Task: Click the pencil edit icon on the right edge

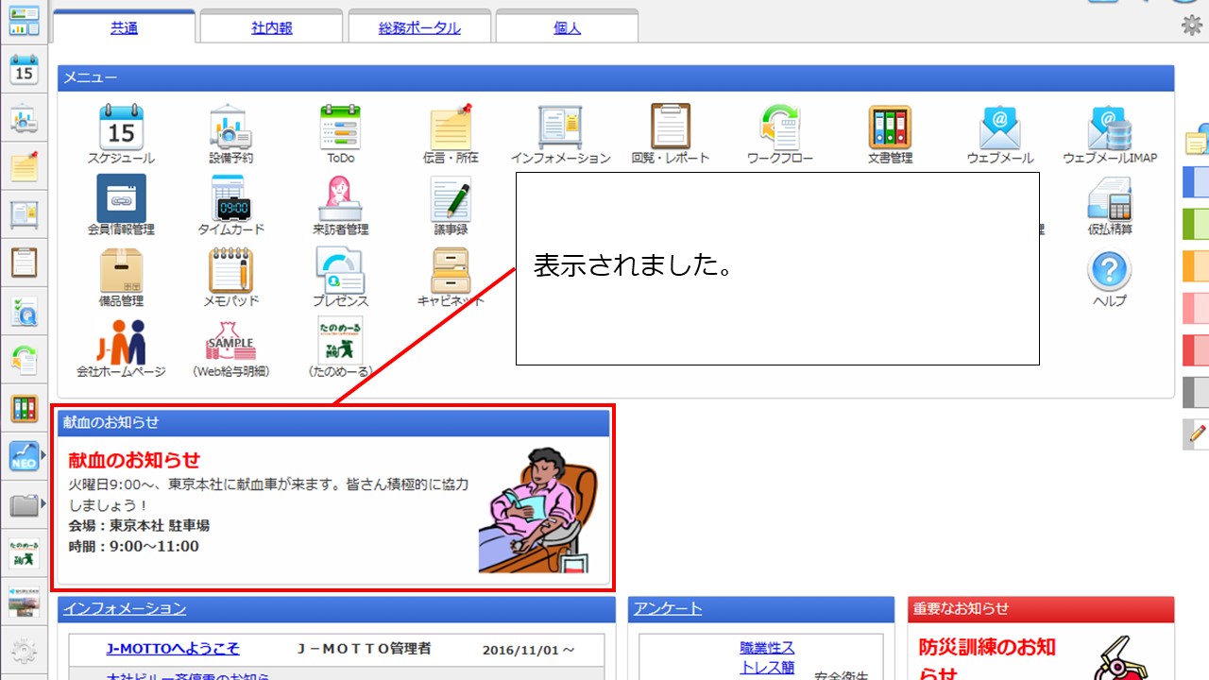Action: click(1196, 434)
